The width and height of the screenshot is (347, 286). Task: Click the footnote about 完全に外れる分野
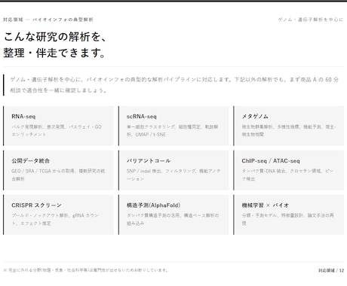(x=85, y=270)
